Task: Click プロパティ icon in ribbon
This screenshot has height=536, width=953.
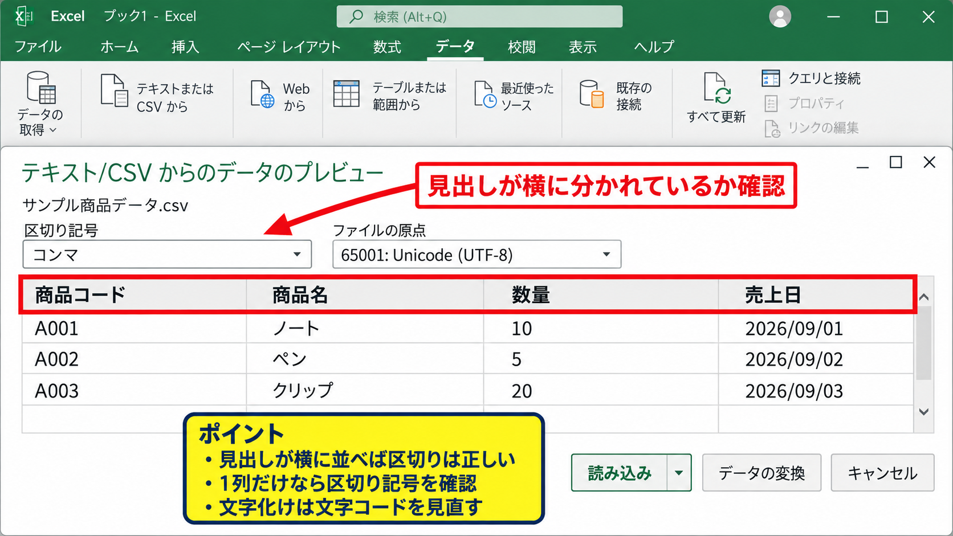Action: click(771, 103)
